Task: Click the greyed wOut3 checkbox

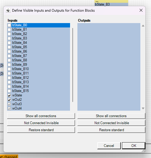Action: click(x=9, y=104)
